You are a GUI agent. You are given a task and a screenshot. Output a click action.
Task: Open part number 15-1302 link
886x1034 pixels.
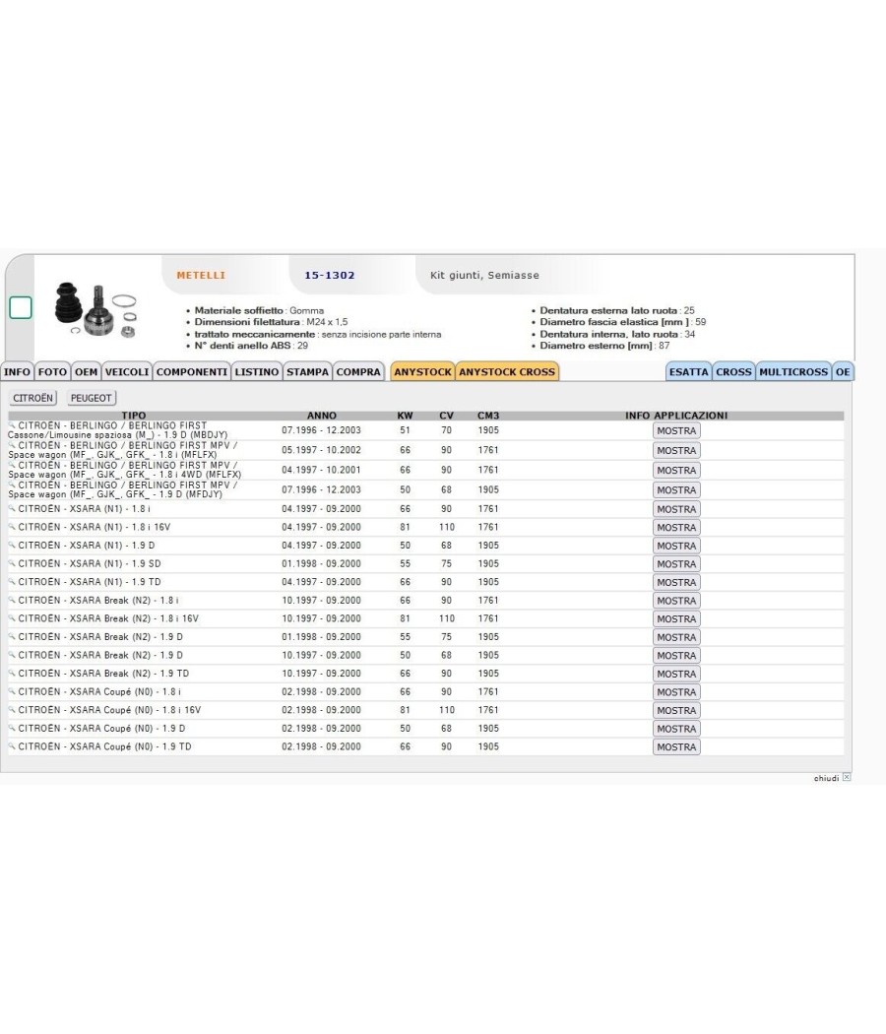[x=330, y=275]
